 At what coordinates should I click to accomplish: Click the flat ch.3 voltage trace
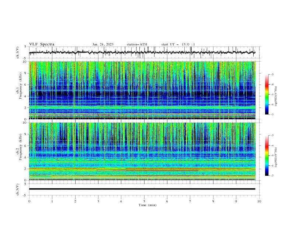[x=142, y=189]
